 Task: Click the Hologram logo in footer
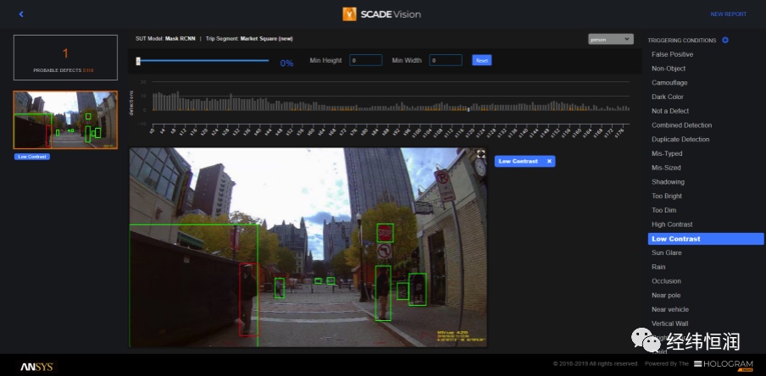pos(724,364)
